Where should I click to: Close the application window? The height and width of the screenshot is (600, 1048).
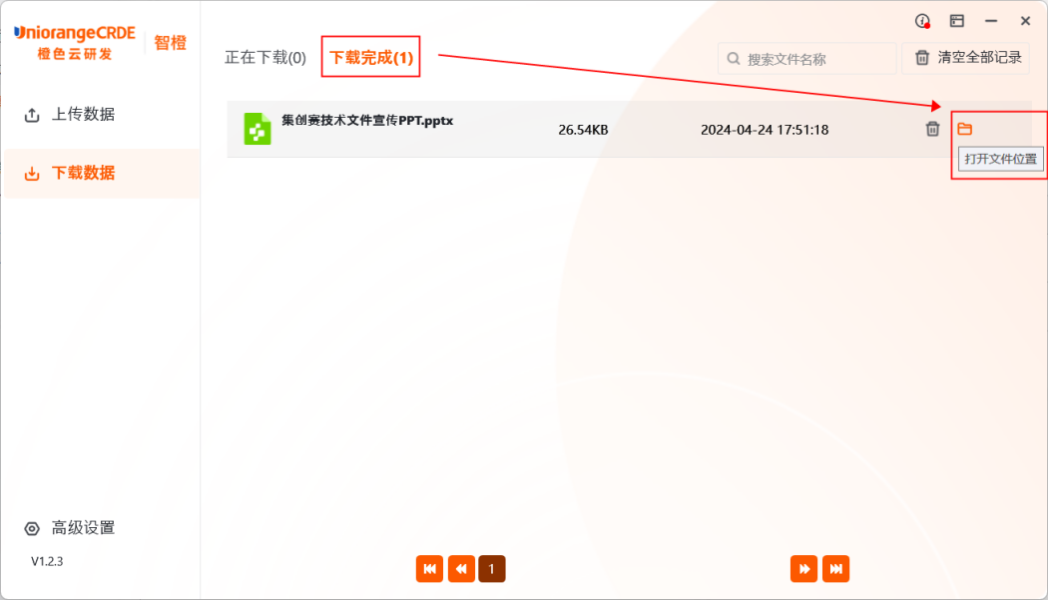click(x=1025, y=21)
